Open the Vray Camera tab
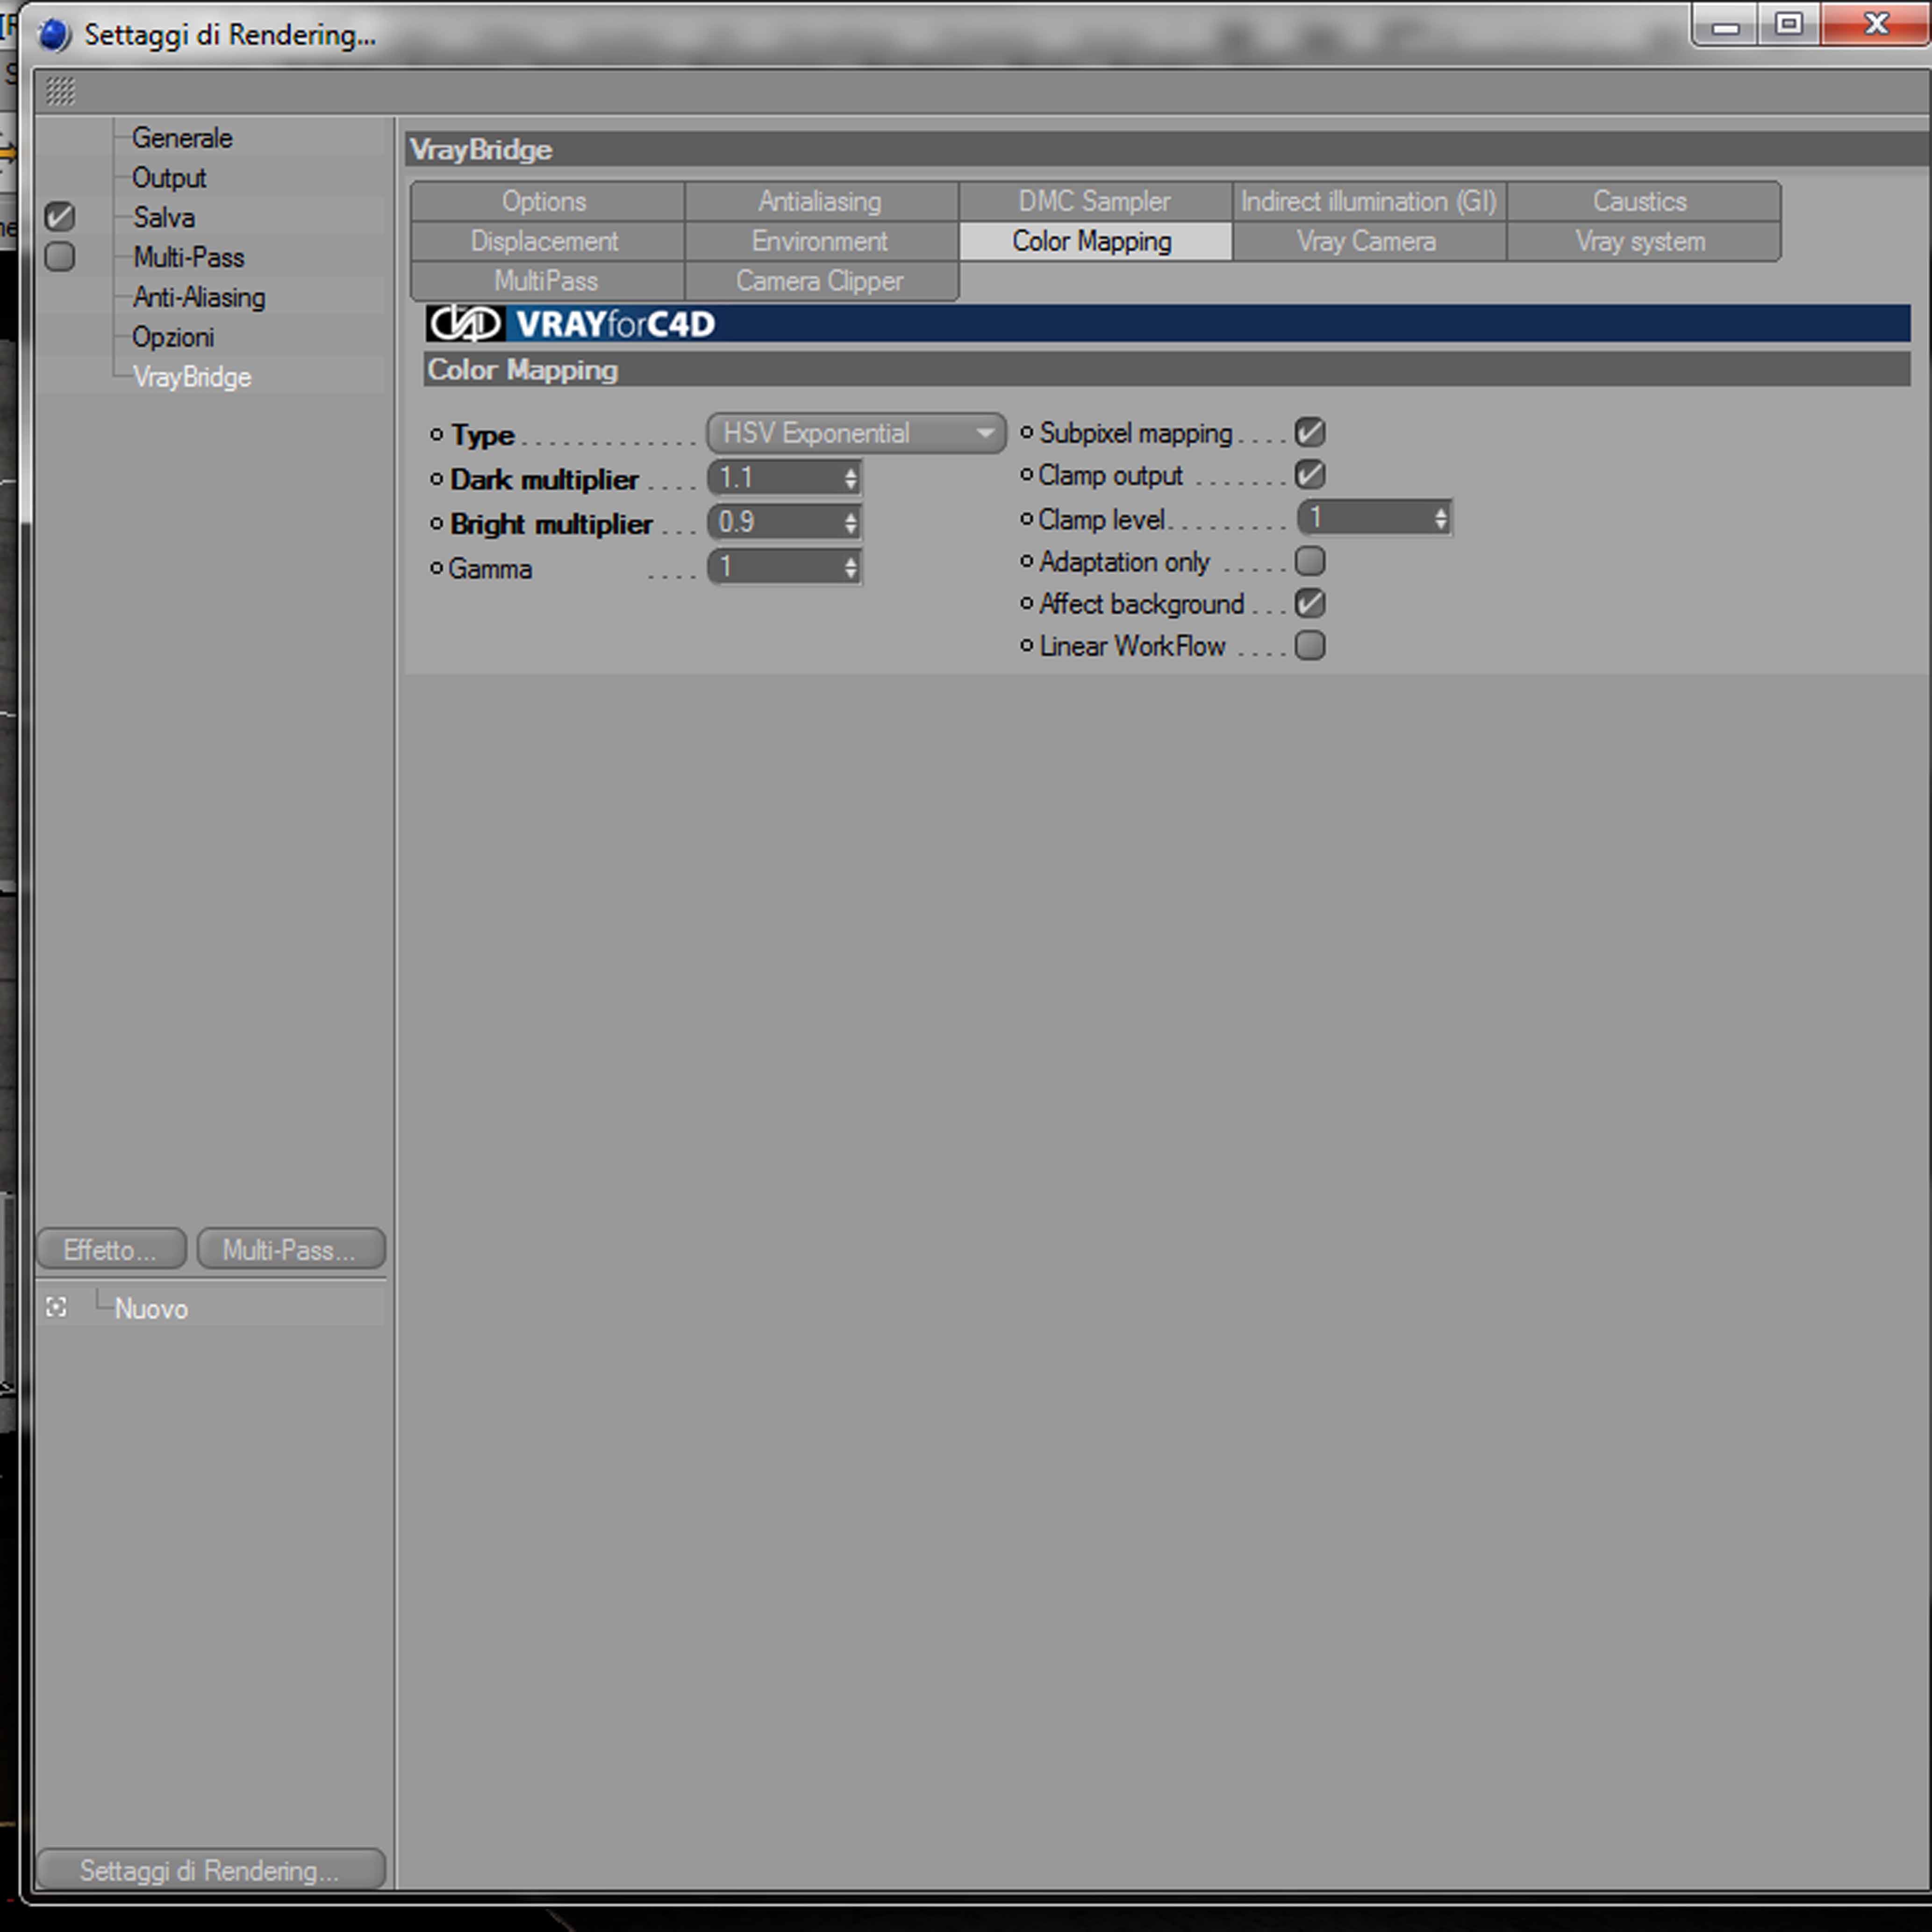The width and height of the screenshot is (1932, 1932). tap(1366, 241)
